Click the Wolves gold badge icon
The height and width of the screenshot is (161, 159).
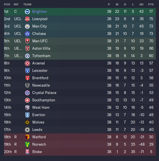click(27, 122)
